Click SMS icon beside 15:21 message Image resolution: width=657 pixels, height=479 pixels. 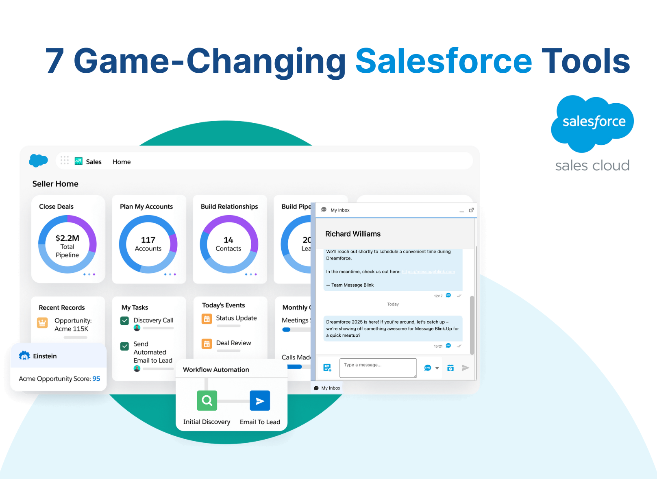click(448, 346)
